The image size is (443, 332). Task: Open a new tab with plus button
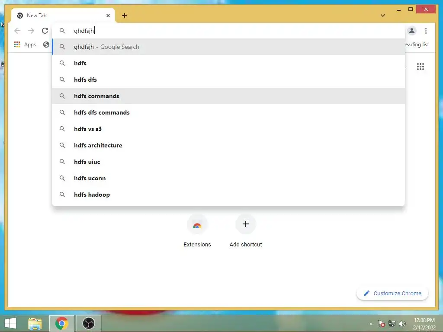click(x=125, y=16)
